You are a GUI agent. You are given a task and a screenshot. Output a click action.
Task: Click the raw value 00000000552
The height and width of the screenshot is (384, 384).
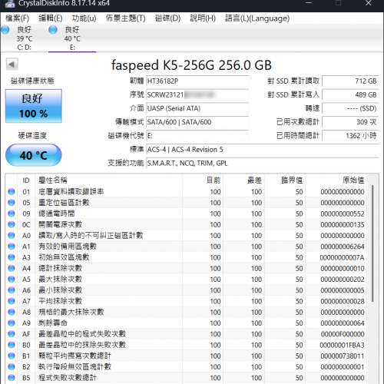point(343,214)
